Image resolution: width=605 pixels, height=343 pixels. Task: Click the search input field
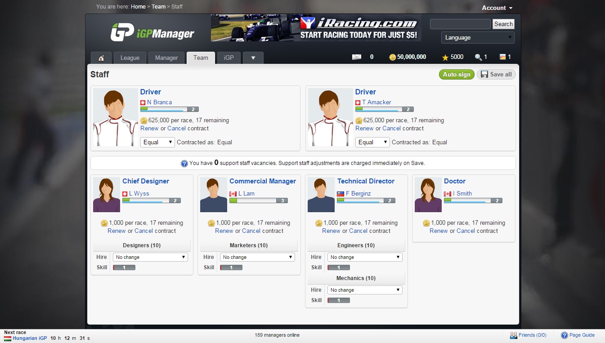coord(460,24)
